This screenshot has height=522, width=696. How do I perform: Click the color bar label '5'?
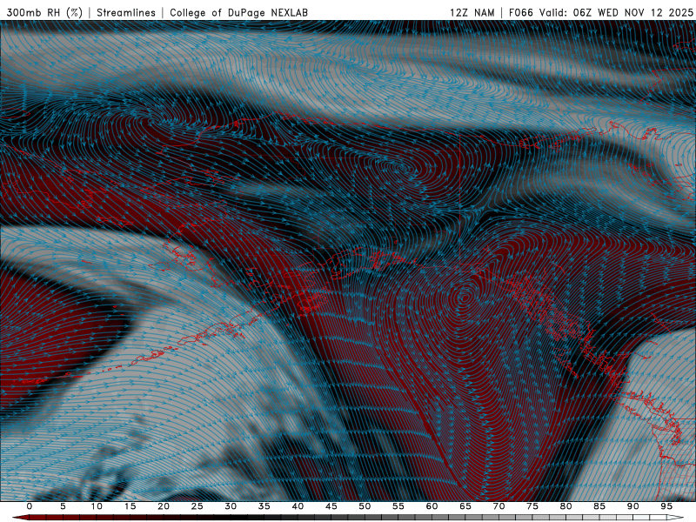coord(63,506)
